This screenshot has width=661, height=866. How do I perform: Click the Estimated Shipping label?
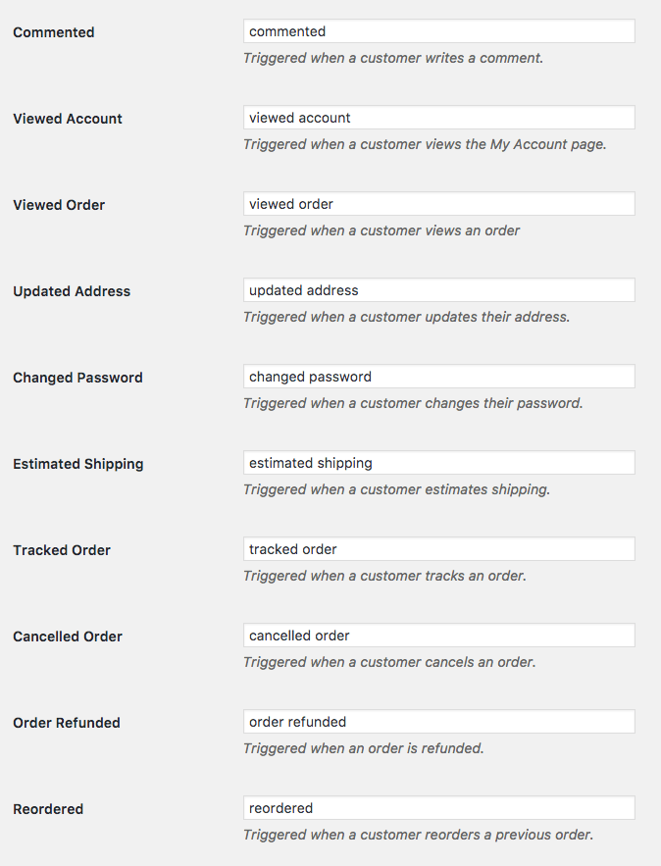(x=78, y=465)
